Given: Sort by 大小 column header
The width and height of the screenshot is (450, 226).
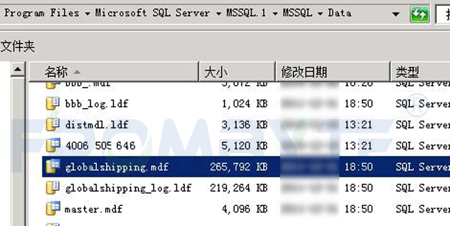Looking at the screenshot, I should (237, 71).
